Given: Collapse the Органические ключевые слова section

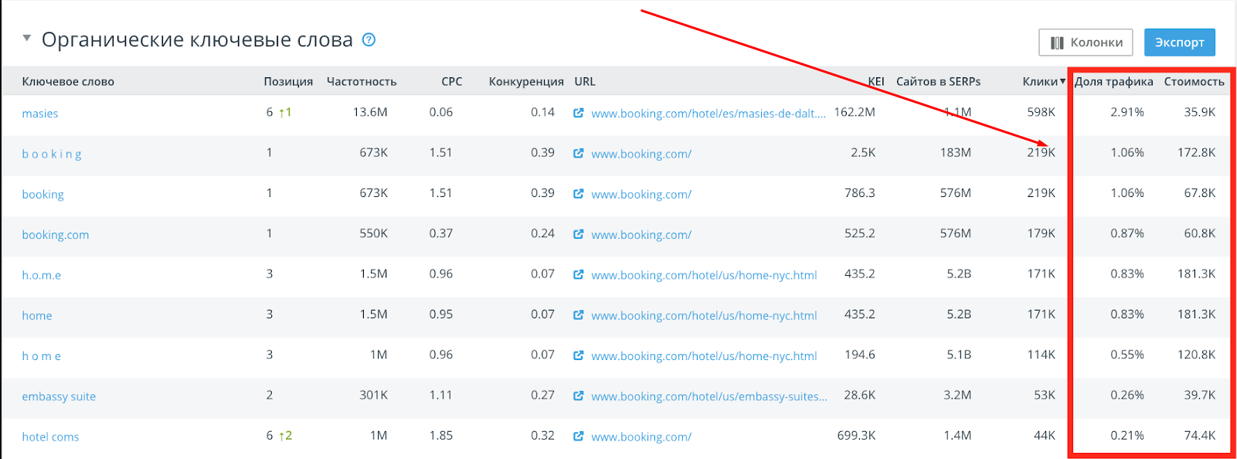Looking at the screenshot, I should [27, 38].
